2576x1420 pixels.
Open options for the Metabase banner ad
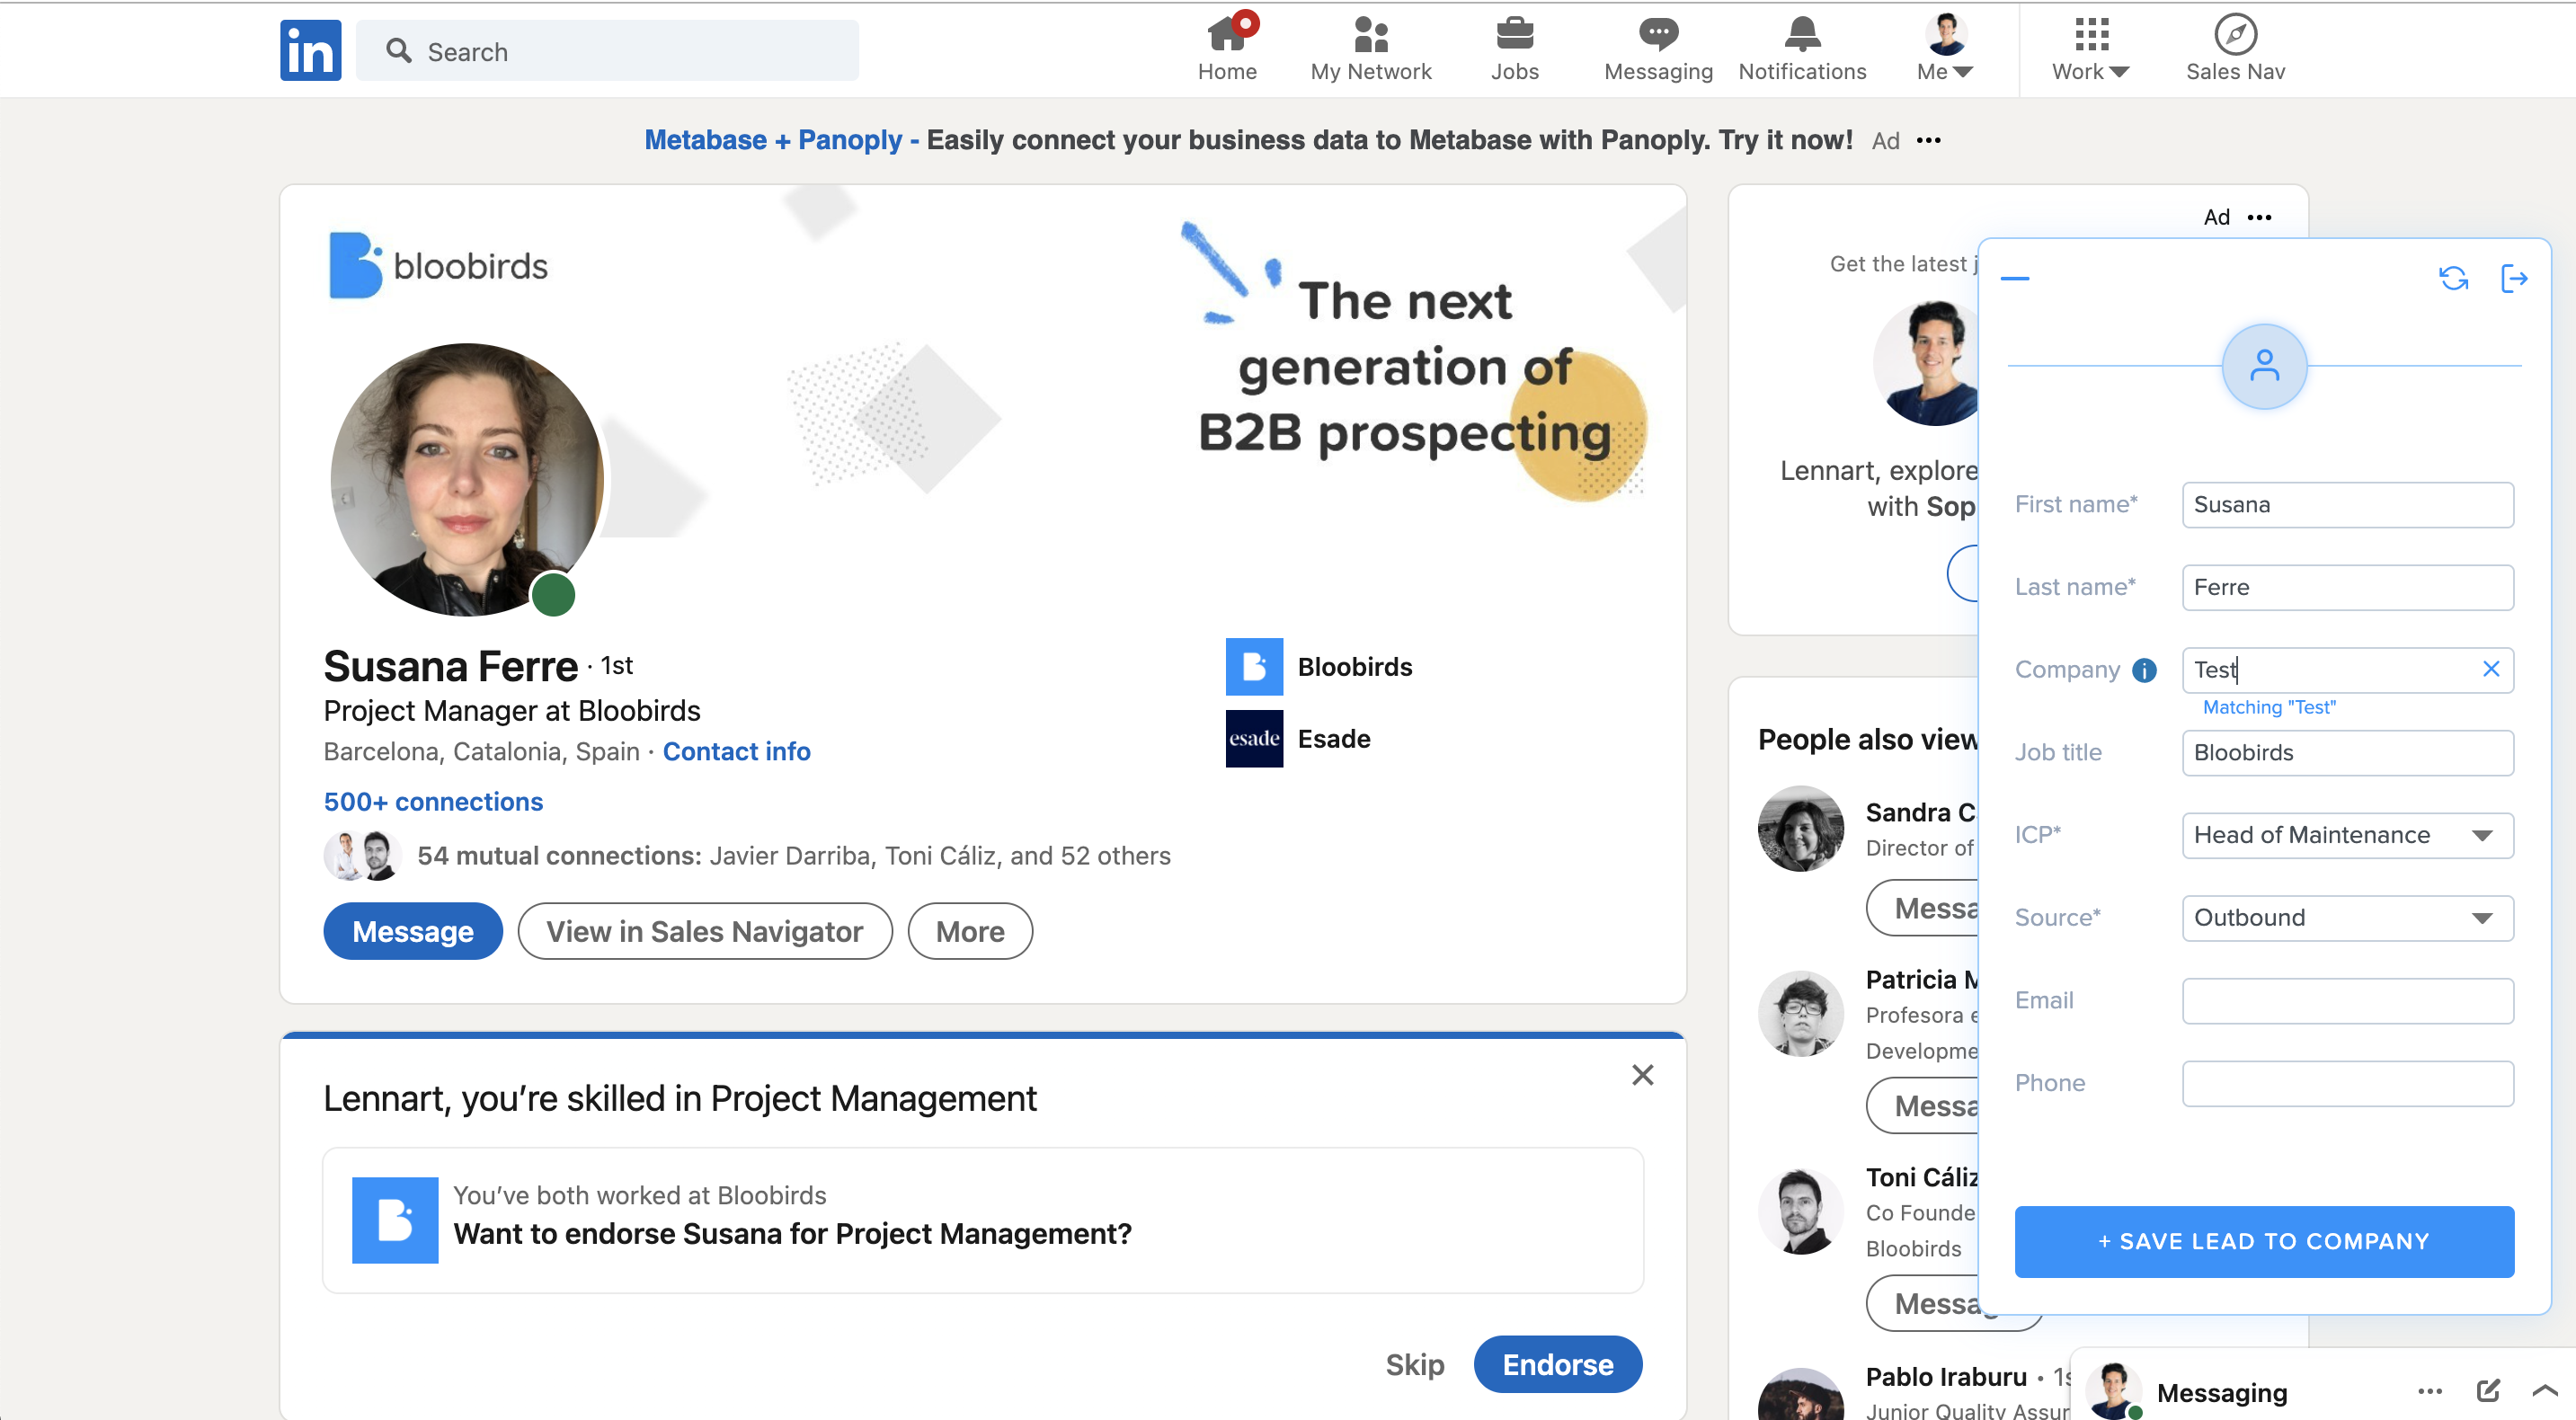coord(1929,140)
